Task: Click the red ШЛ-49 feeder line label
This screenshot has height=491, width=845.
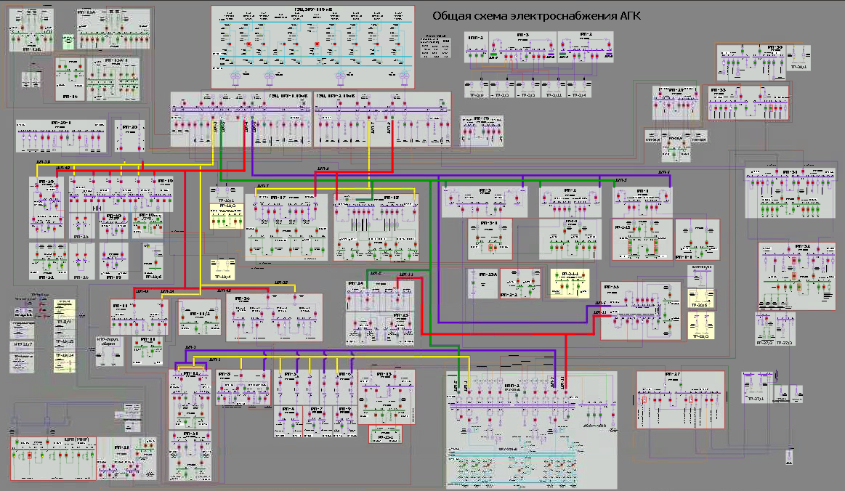Action: pyautogui.click(x=64, y=167)
